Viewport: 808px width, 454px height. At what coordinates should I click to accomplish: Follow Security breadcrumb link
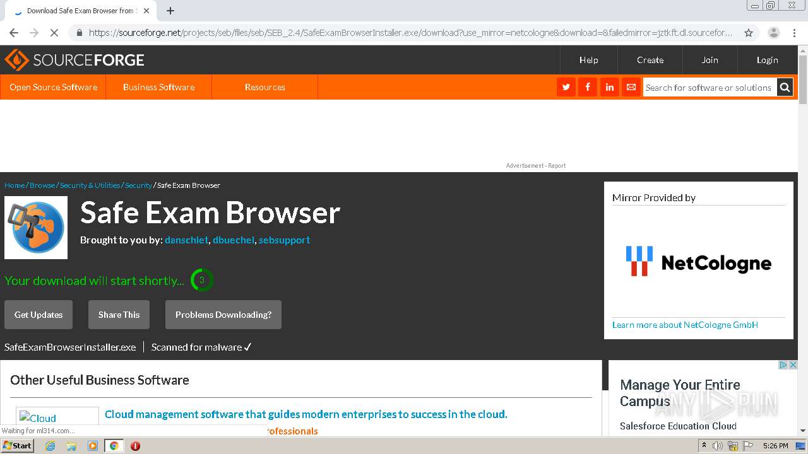(x=138, y=185)
